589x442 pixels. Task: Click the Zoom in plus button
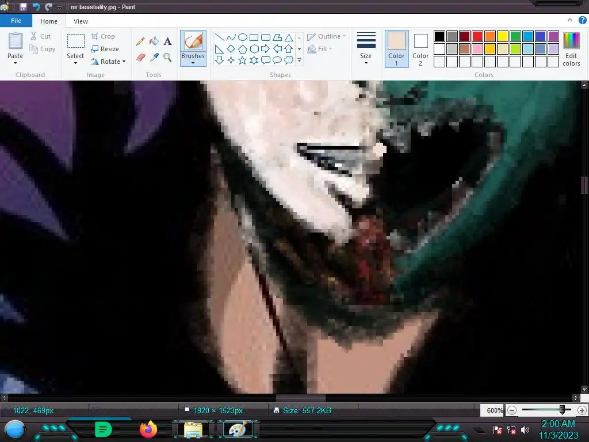tap(582, 410)
